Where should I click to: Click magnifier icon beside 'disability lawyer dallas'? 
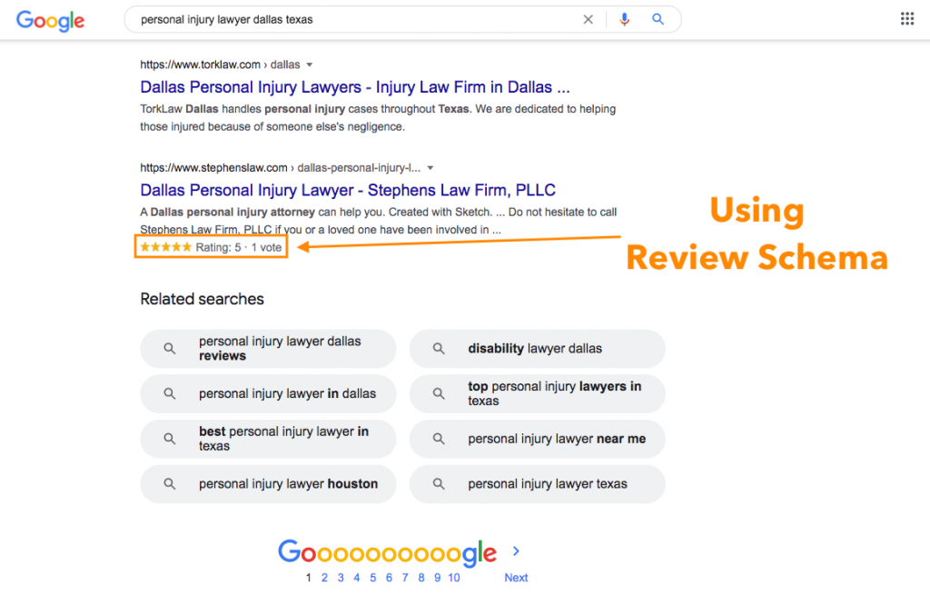(439, 349)
